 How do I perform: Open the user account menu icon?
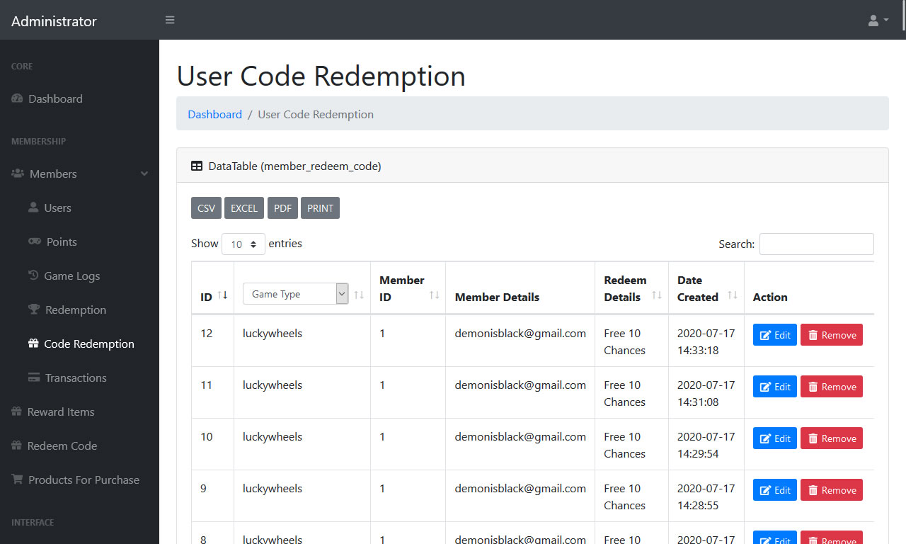pos(878,21)
